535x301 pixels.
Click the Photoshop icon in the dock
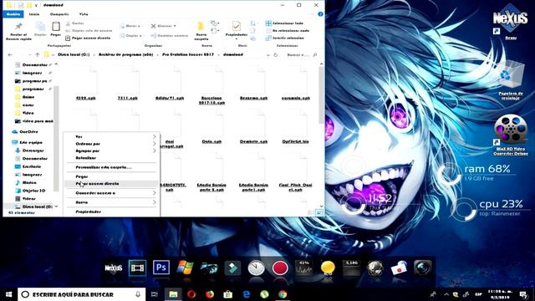coord(161,268)
